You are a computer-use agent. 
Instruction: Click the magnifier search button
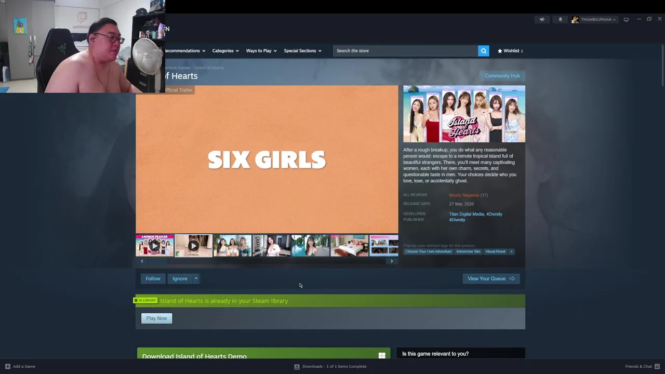click(483, 50)
